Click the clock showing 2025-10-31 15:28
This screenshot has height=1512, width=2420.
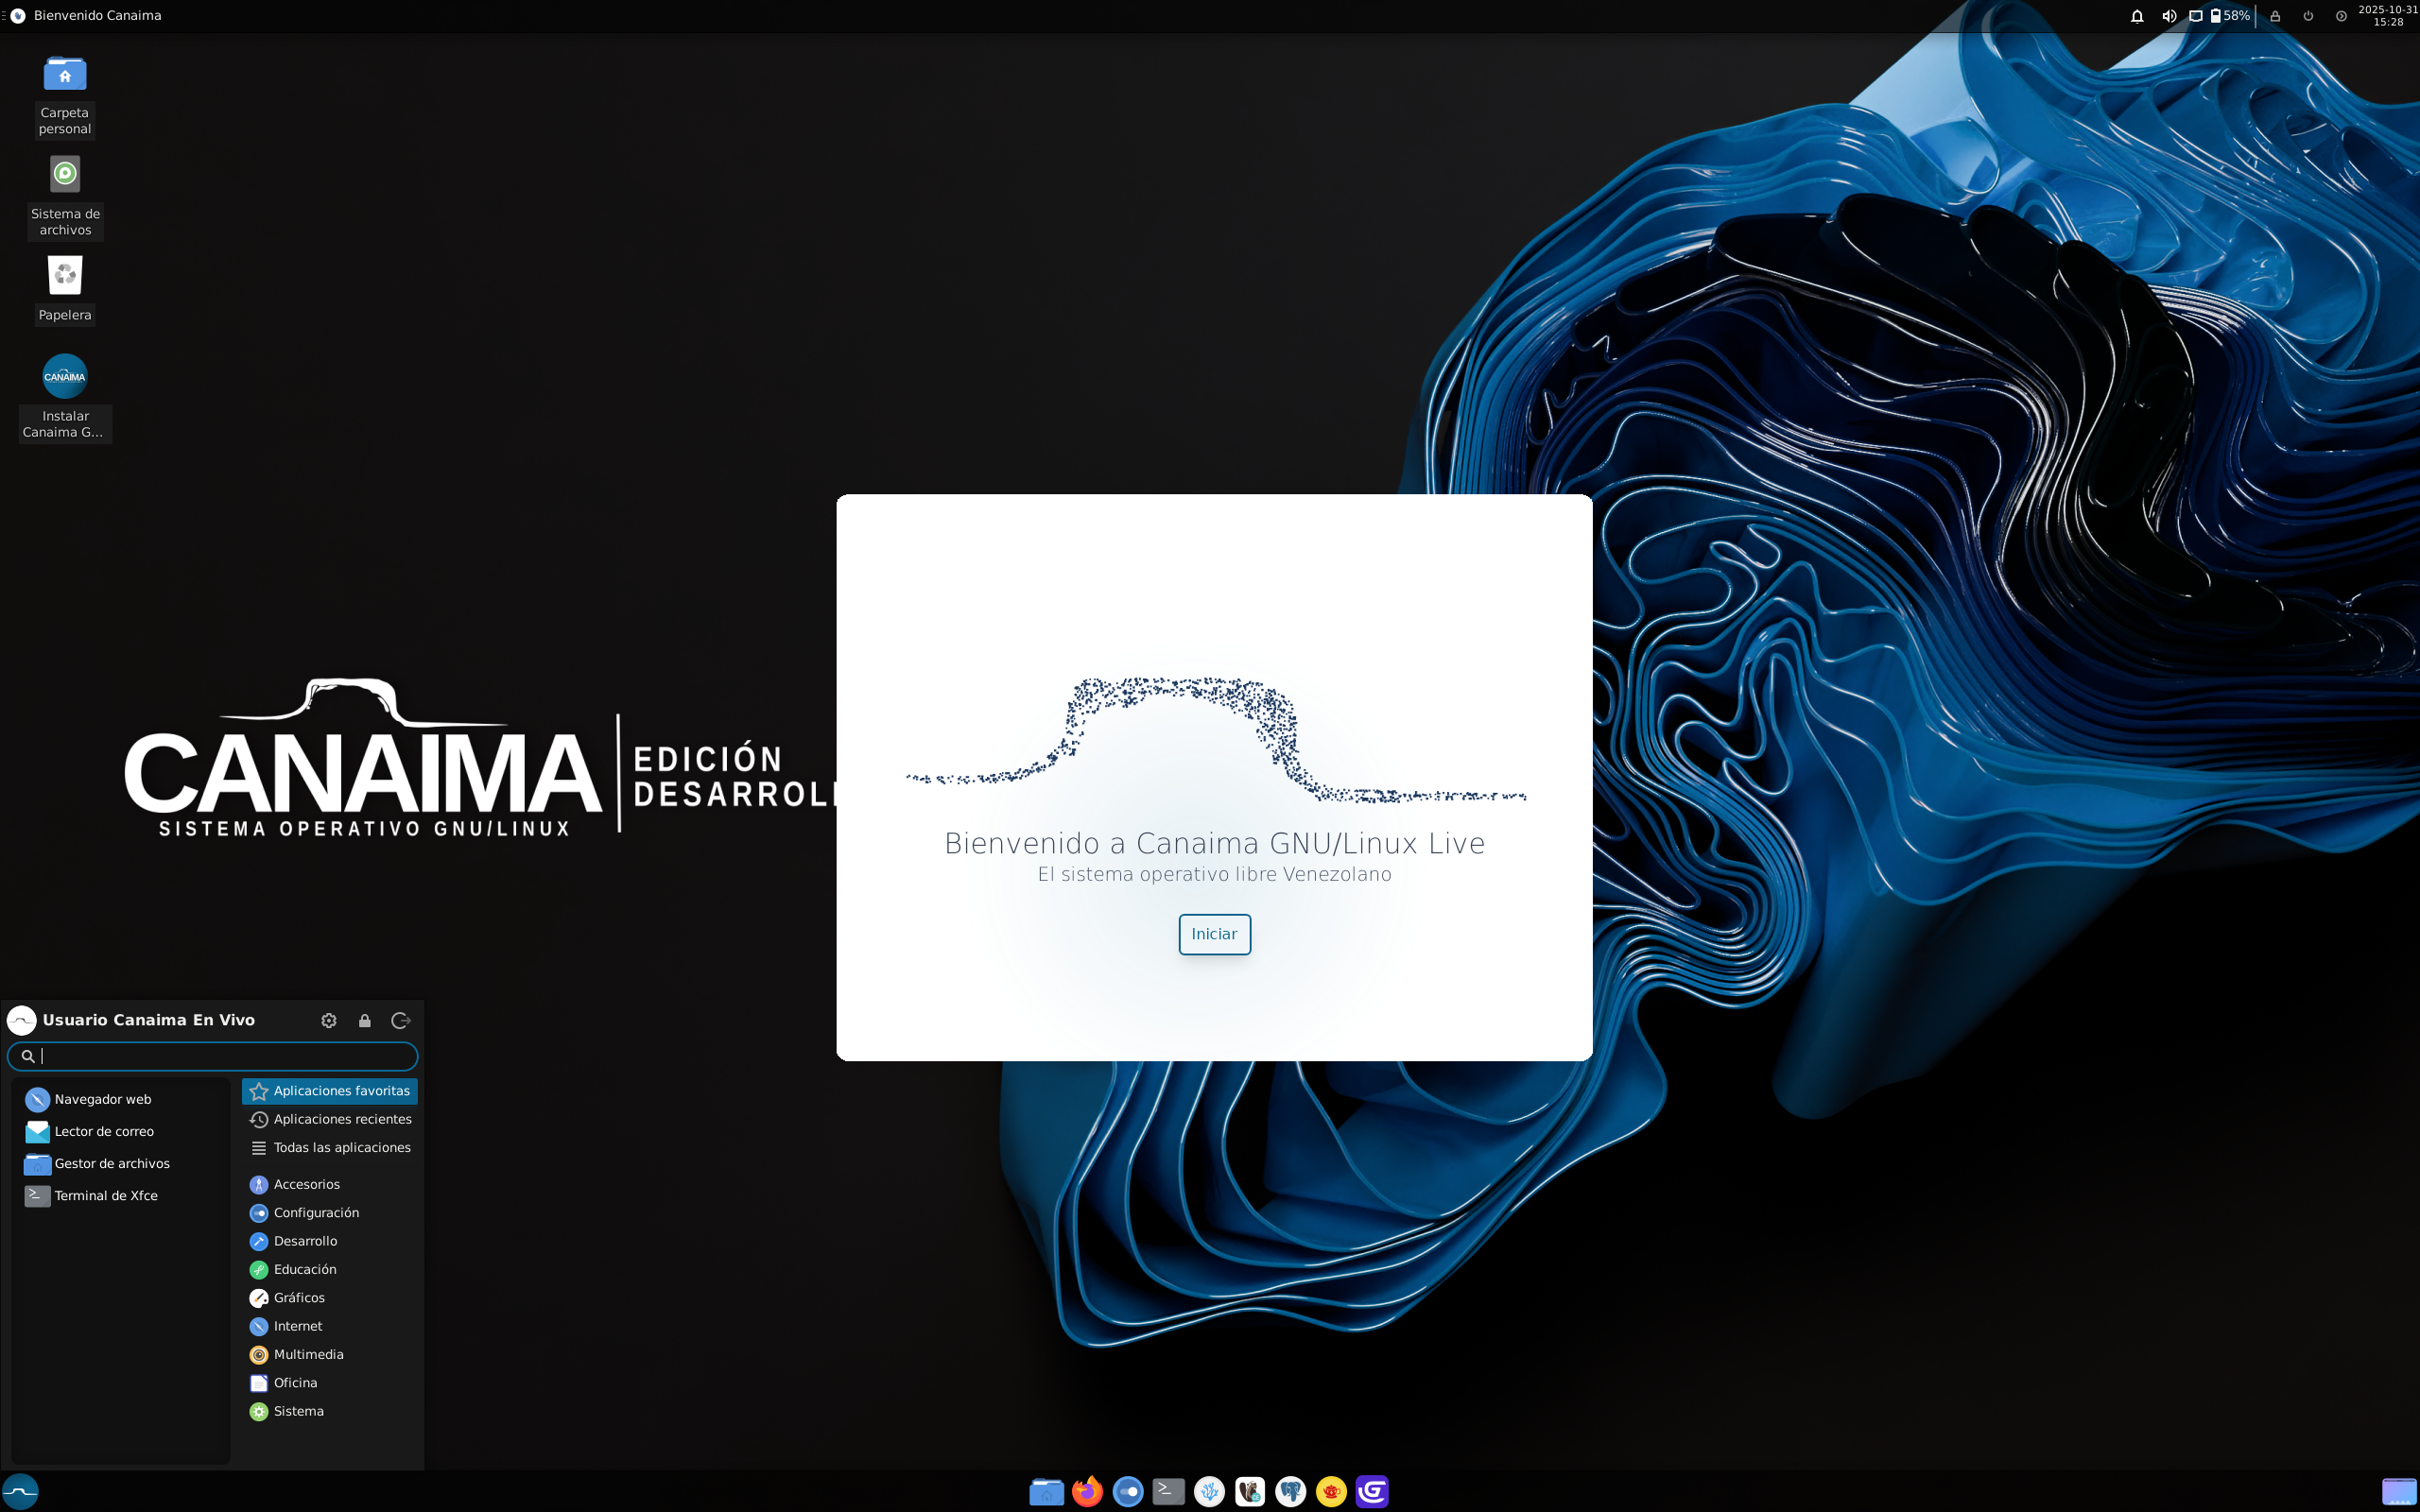(x=2387, y=16)
